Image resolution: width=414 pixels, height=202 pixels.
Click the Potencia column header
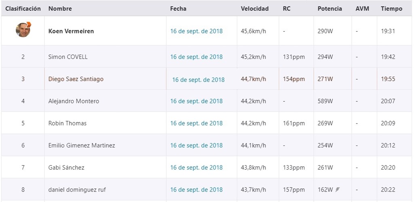pos(330,9)
